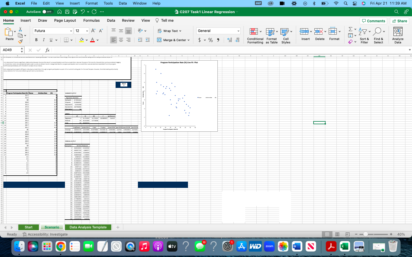Select the scatter plot chart
Viewport: 412px width, 257px height.
click(179, 96)
